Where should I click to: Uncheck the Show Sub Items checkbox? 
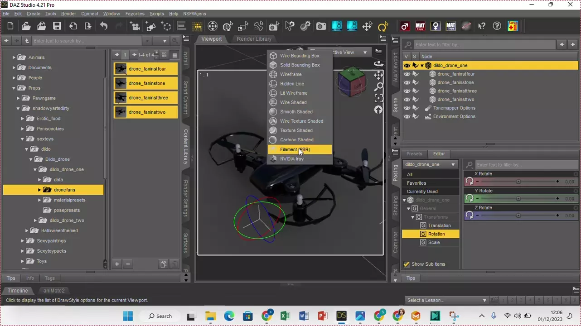tap(407, 264)
